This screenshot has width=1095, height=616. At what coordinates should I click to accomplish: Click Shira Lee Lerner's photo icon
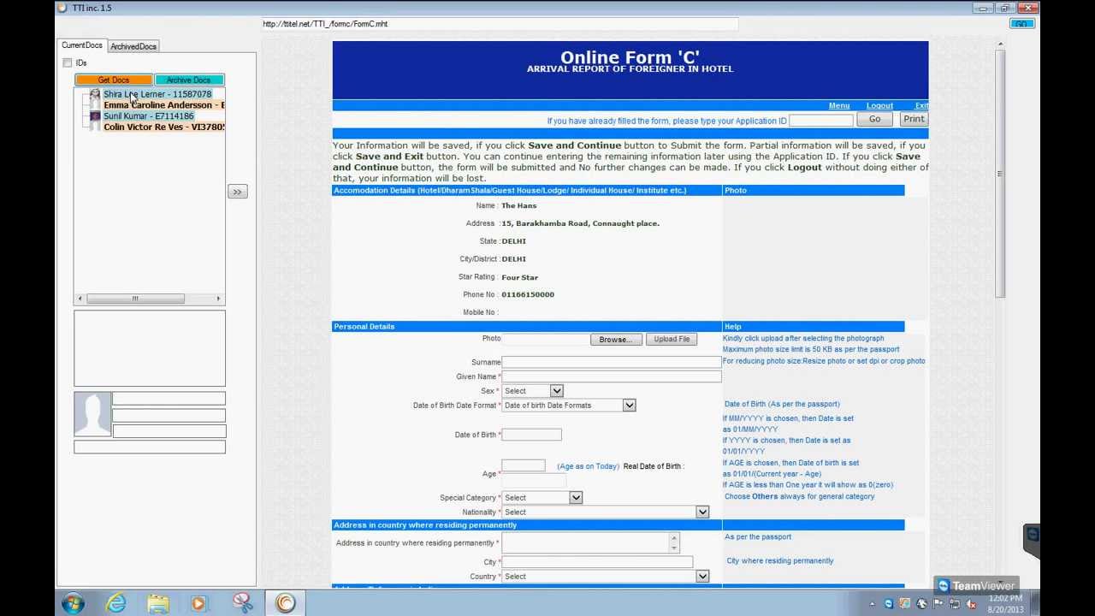tap(95, 94)
